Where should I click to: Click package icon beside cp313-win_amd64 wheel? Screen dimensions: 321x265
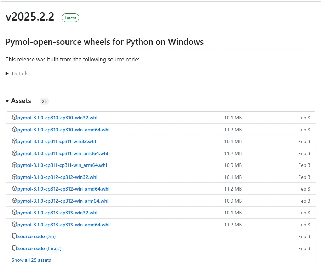point(15,225)
